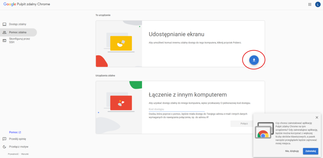This screenshot has width=323, height=158.
Task: Click the laptop icon next to Dostęp zdalny
Action: click(4, 24)
